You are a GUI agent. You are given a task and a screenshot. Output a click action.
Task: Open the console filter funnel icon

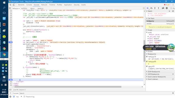[14, 96]
